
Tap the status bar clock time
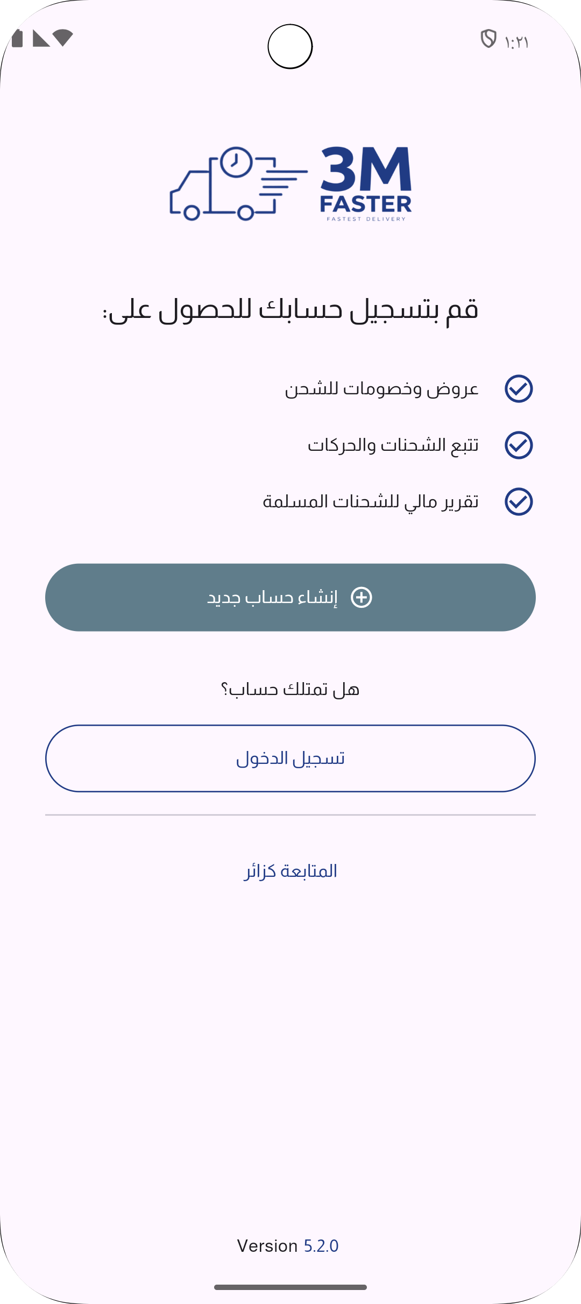(517, 42)
